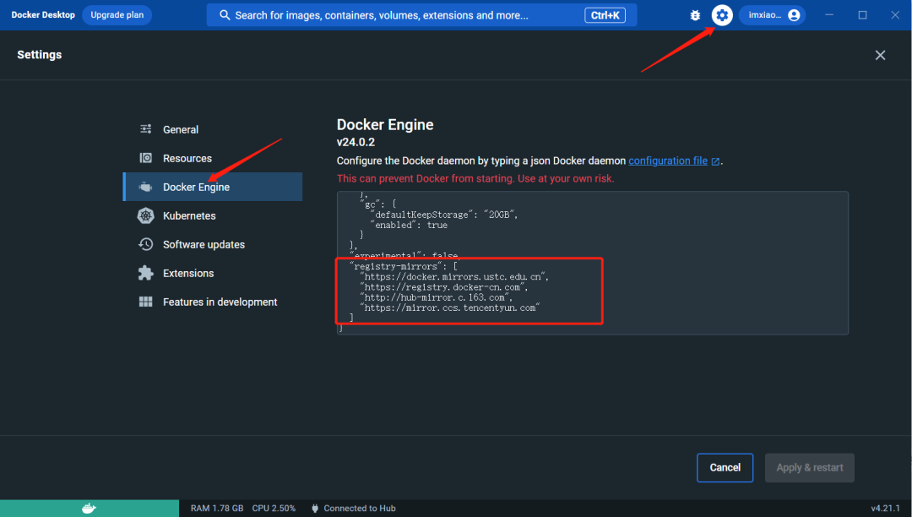
Task: Click version v4.21.1 in status bar
Action: 885,509
